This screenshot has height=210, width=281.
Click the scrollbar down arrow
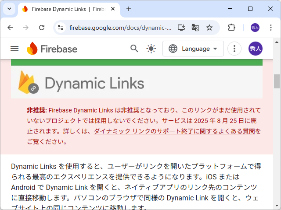pyautogui.click(x=277, y=206)
